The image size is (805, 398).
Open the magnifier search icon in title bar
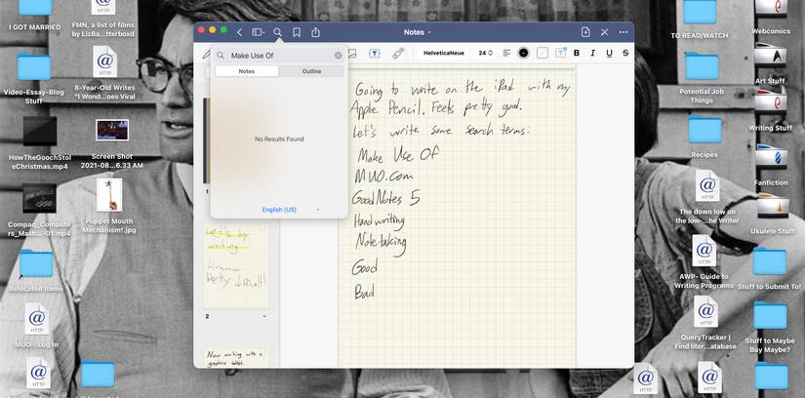(x=278, y=32)
